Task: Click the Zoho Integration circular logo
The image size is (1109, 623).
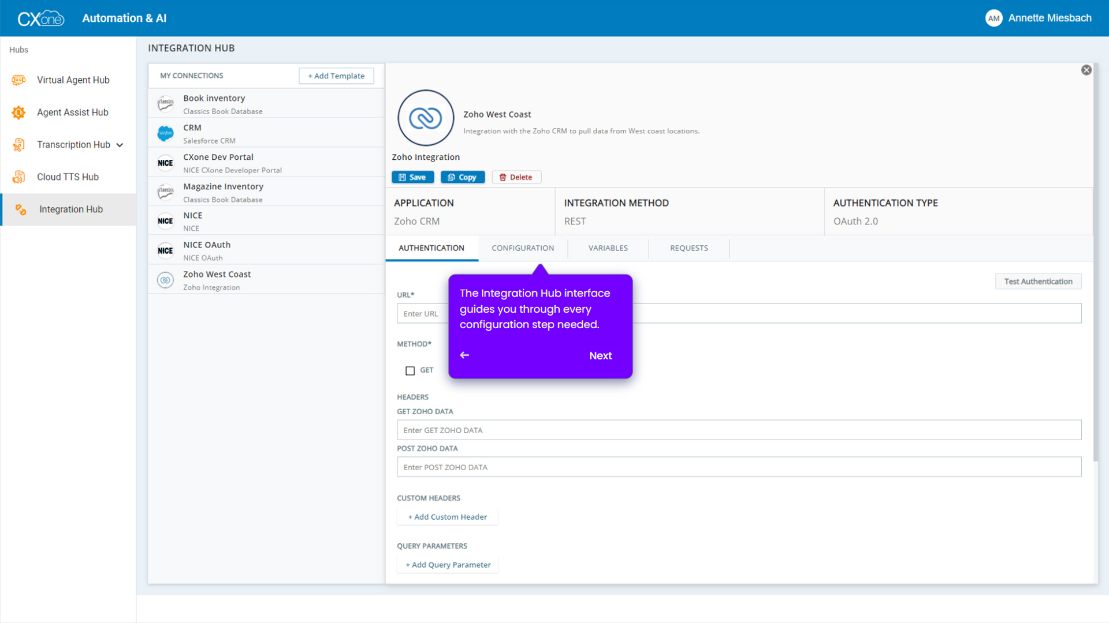Action: [426, 117]
